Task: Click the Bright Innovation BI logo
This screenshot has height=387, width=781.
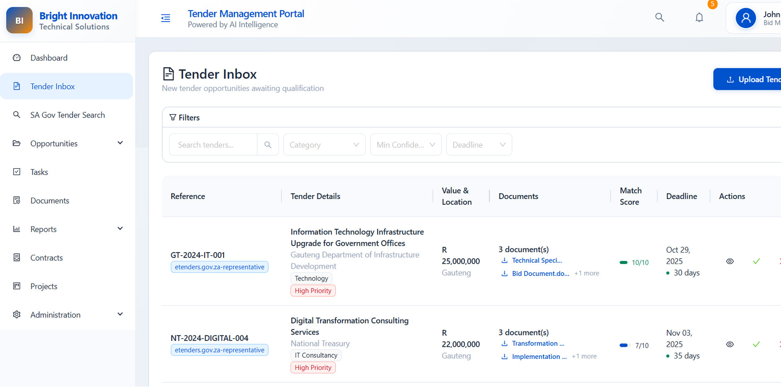Action: 19,20
